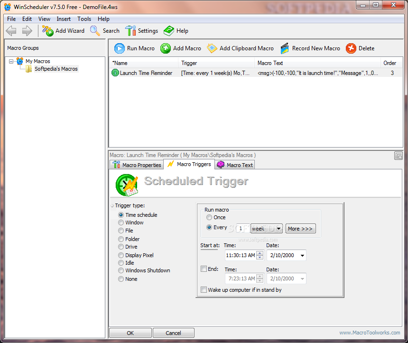Click the back arrow toolbar icon
This screenshot has width=408, height=343.
(x=11, y=31)
